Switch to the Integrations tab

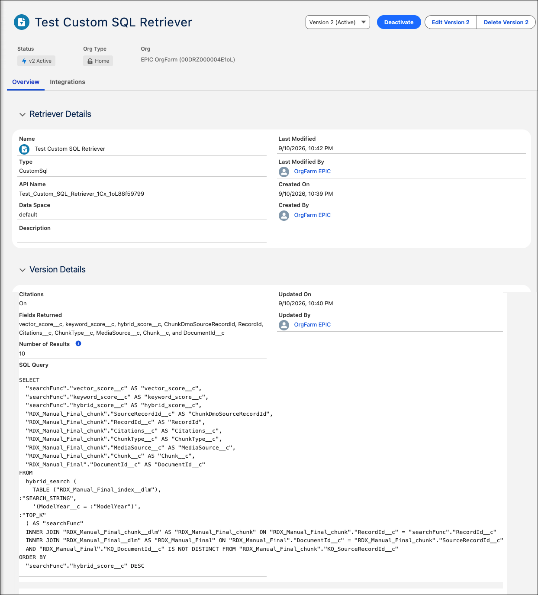pos(68,82)
